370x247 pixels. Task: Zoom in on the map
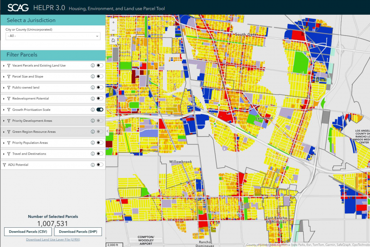113,22
